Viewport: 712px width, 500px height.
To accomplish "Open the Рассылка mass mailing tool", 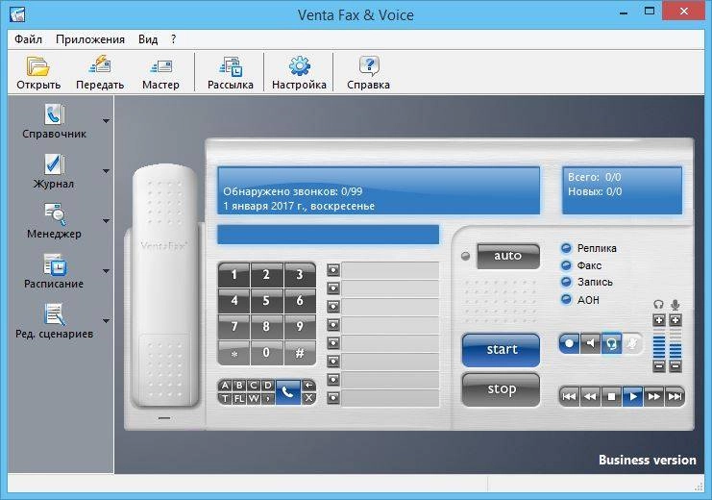I will pyautogui.click(x=231, y=73).
